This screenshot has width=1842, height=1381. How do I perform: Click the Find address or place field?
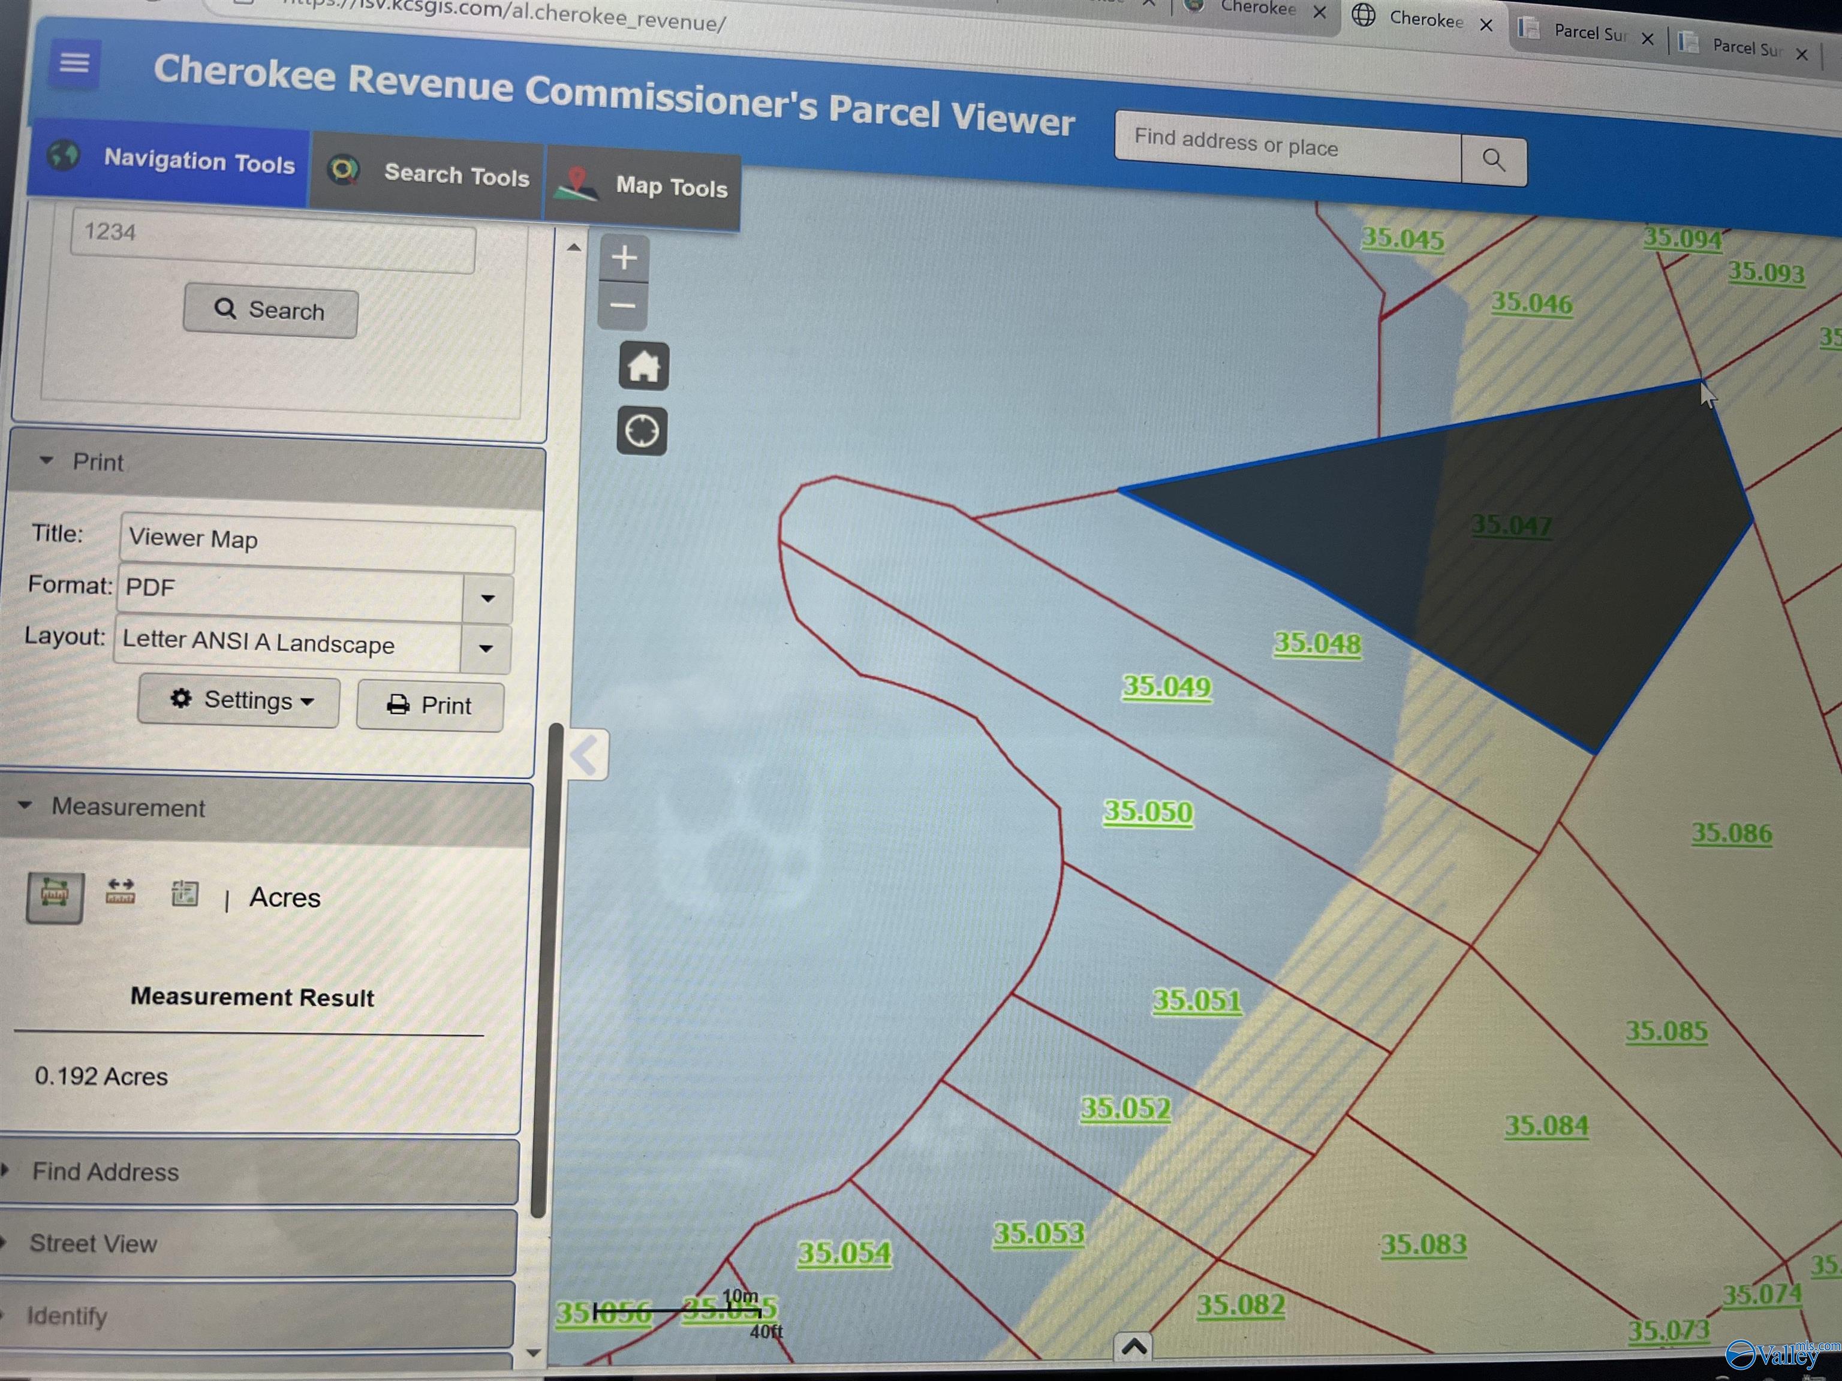[1288, 146]
